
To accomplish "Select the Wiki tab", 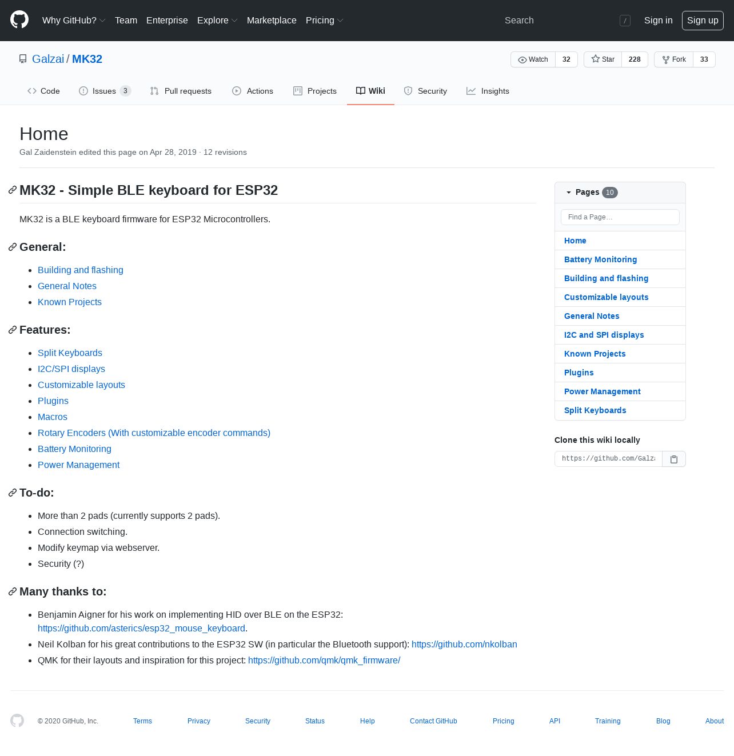I will [370, 91].
